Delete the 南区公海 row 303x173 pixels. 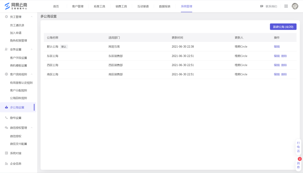284,74
